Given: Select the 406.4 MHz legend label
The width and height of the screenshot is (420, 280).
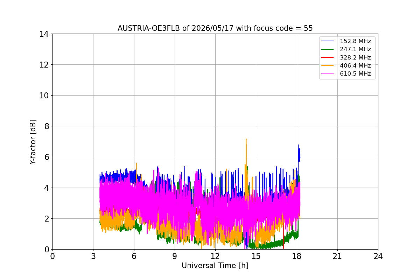Looking at the screenshot, I should (355, 65).
